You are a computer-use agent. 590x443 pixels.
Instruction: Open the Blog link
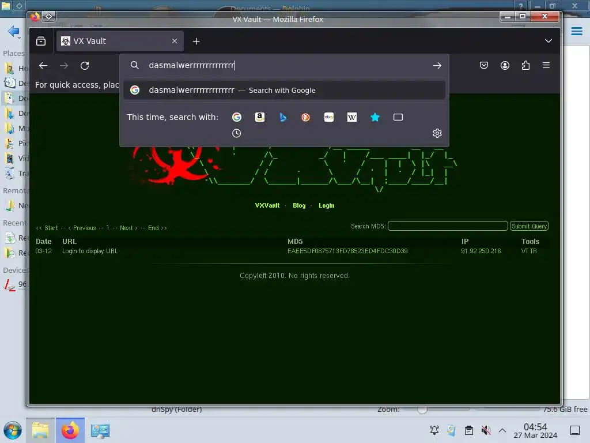(x=299, y=205)
